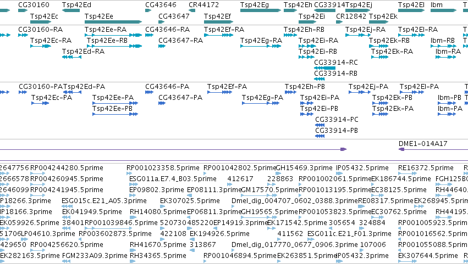Select the Tsp42Ei gene in the gene track

click(x=307, y=22)
